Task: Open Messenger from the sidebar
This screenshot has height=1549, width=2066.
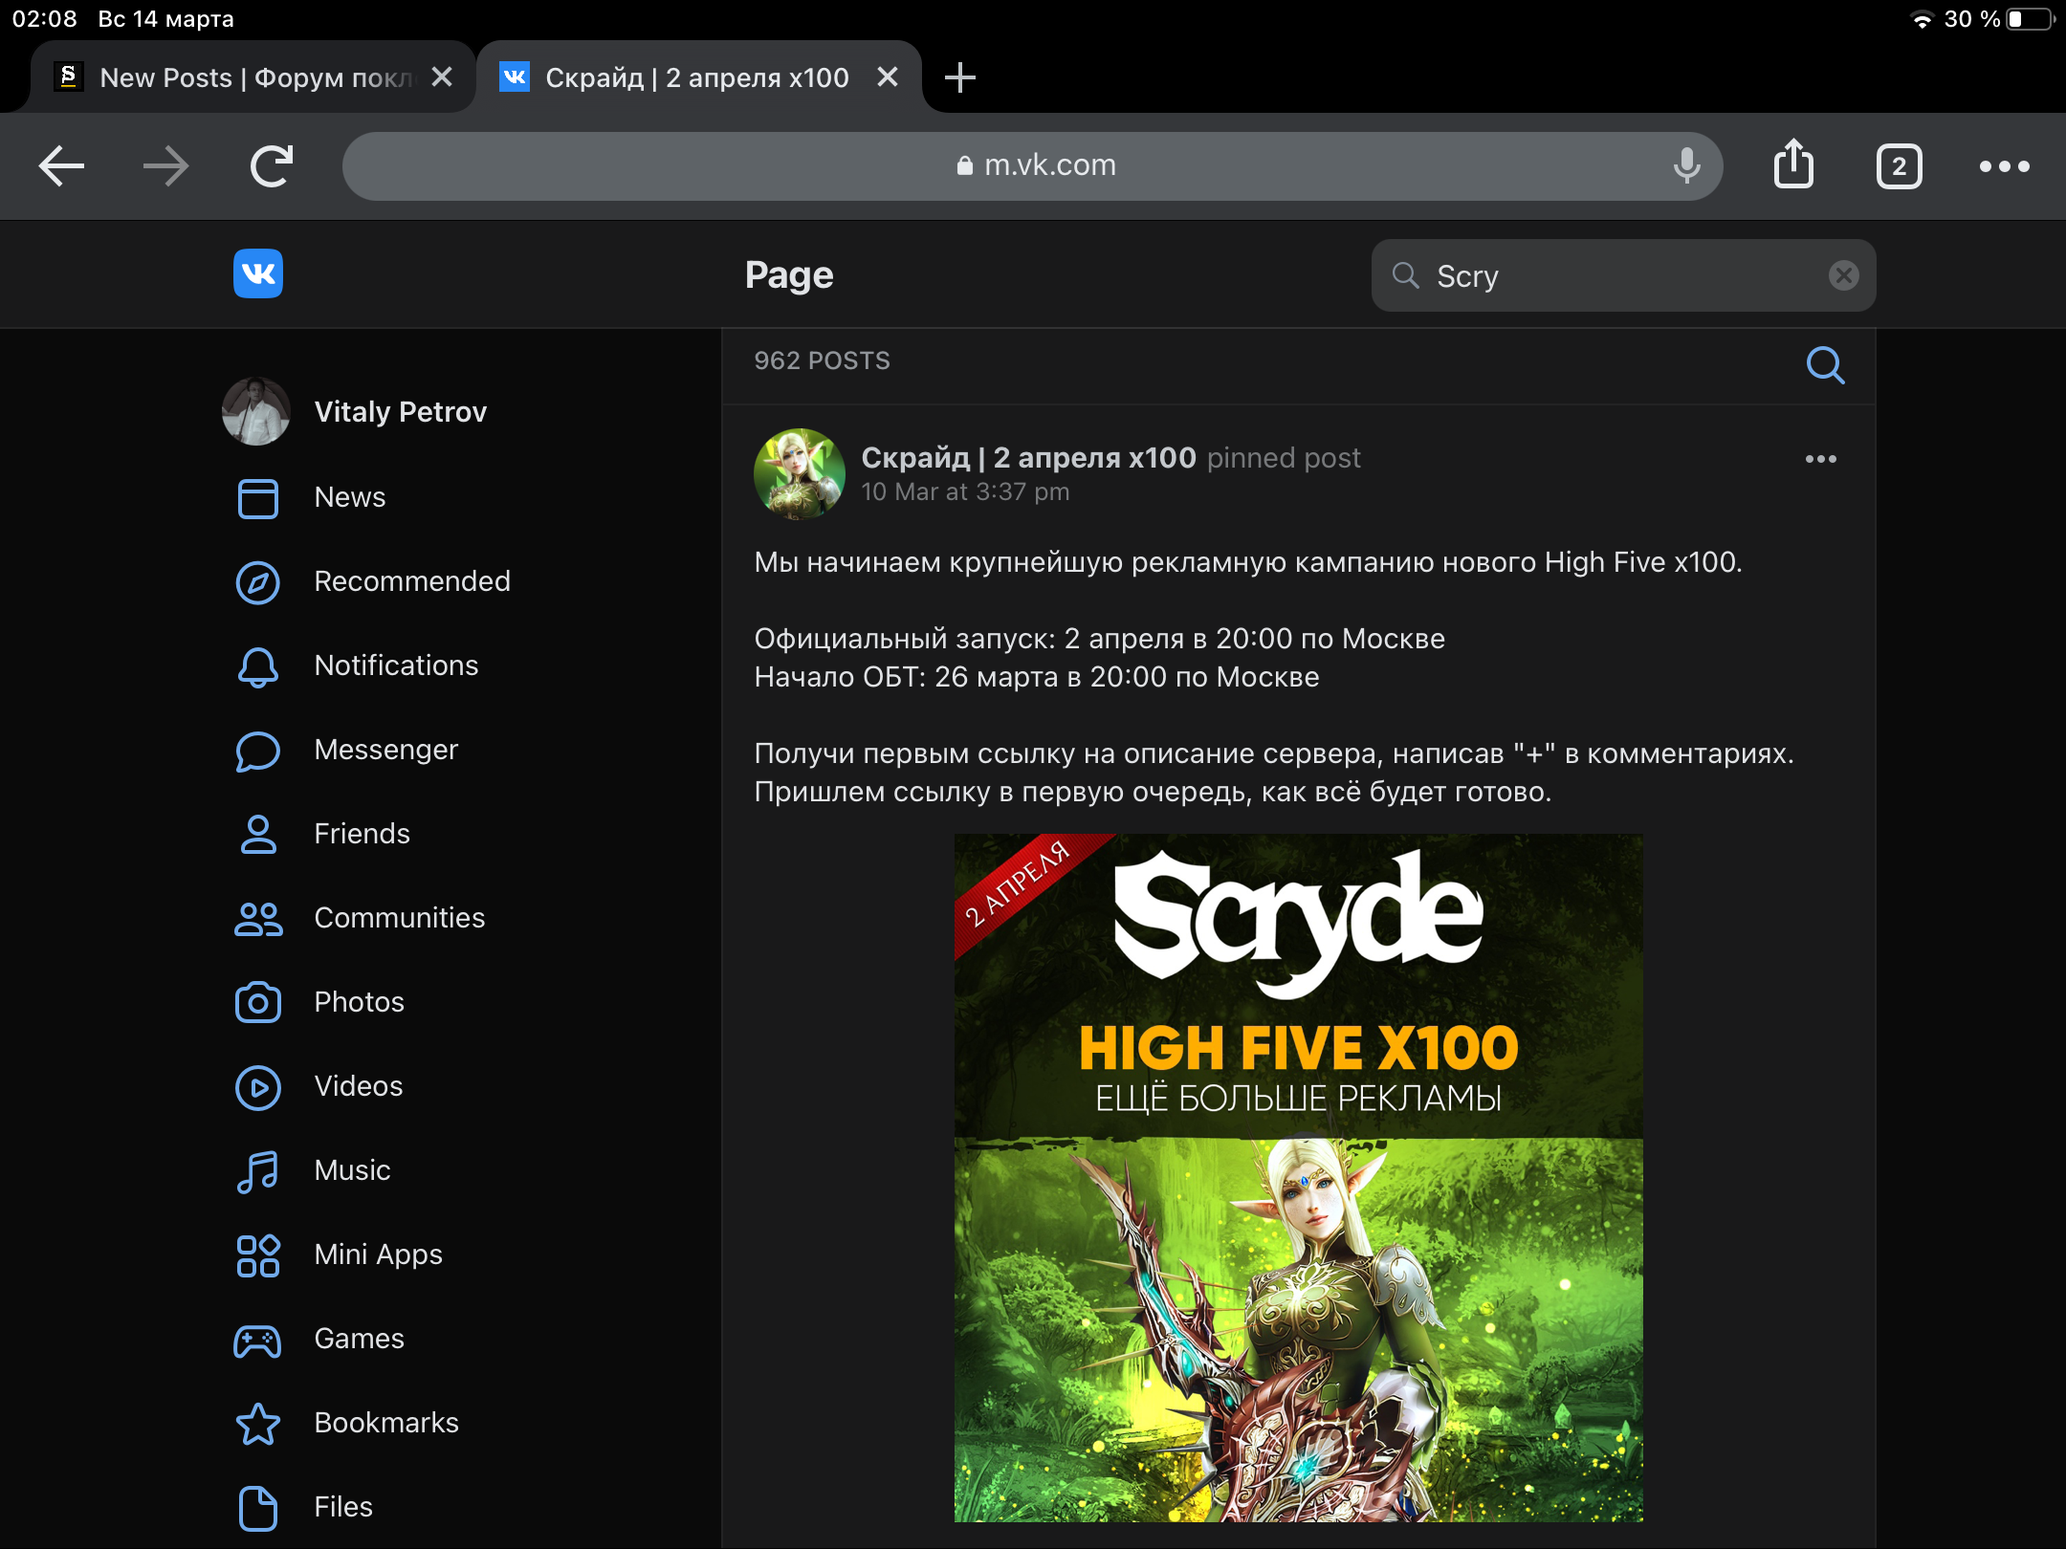Action: 385,750
